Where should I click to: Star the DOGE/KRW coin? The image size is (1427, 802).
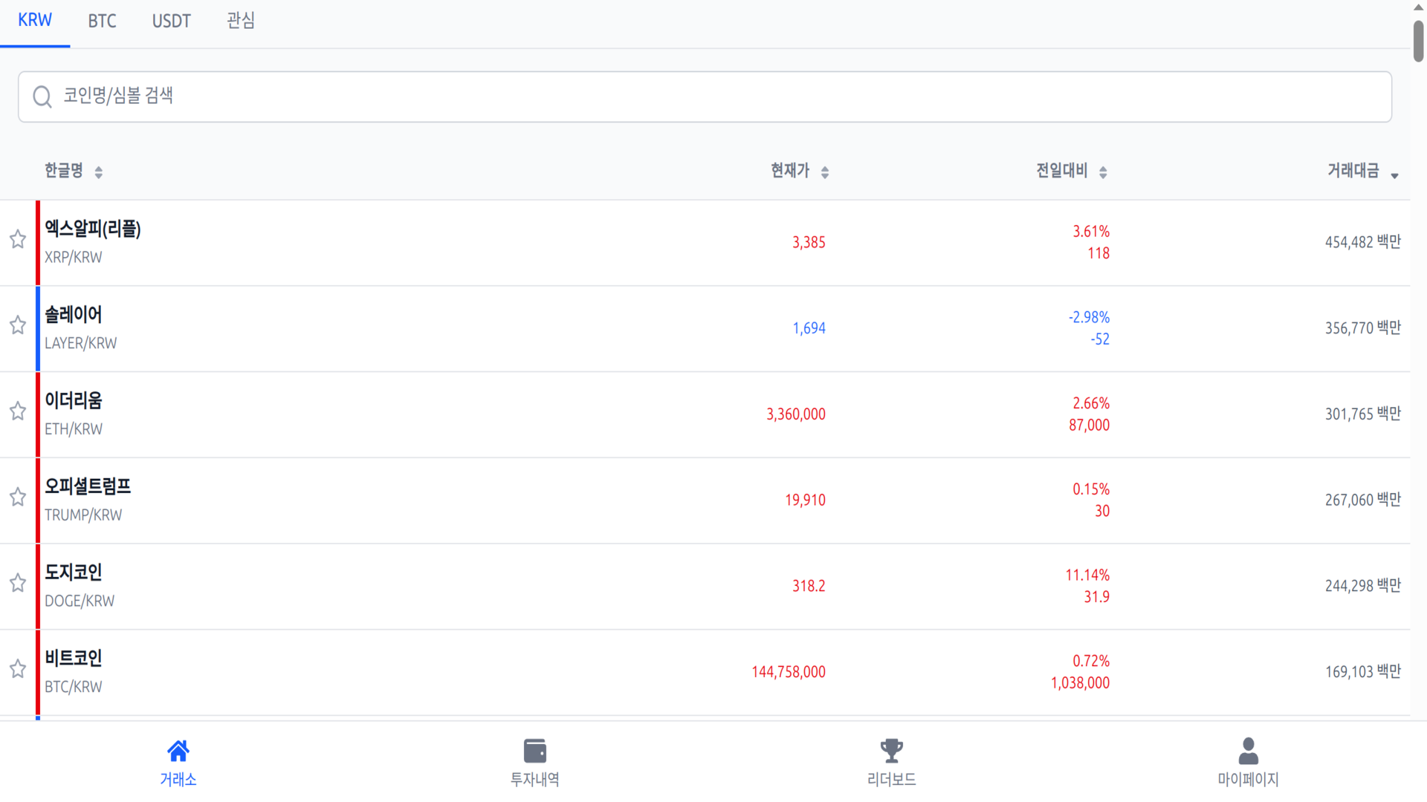tap(18, 583)
